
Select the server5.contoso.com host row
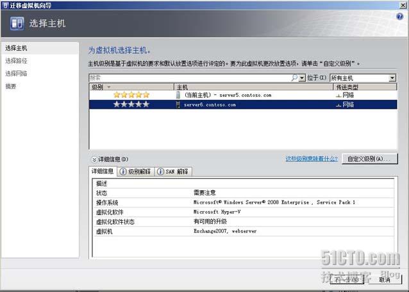pos(243,95)
